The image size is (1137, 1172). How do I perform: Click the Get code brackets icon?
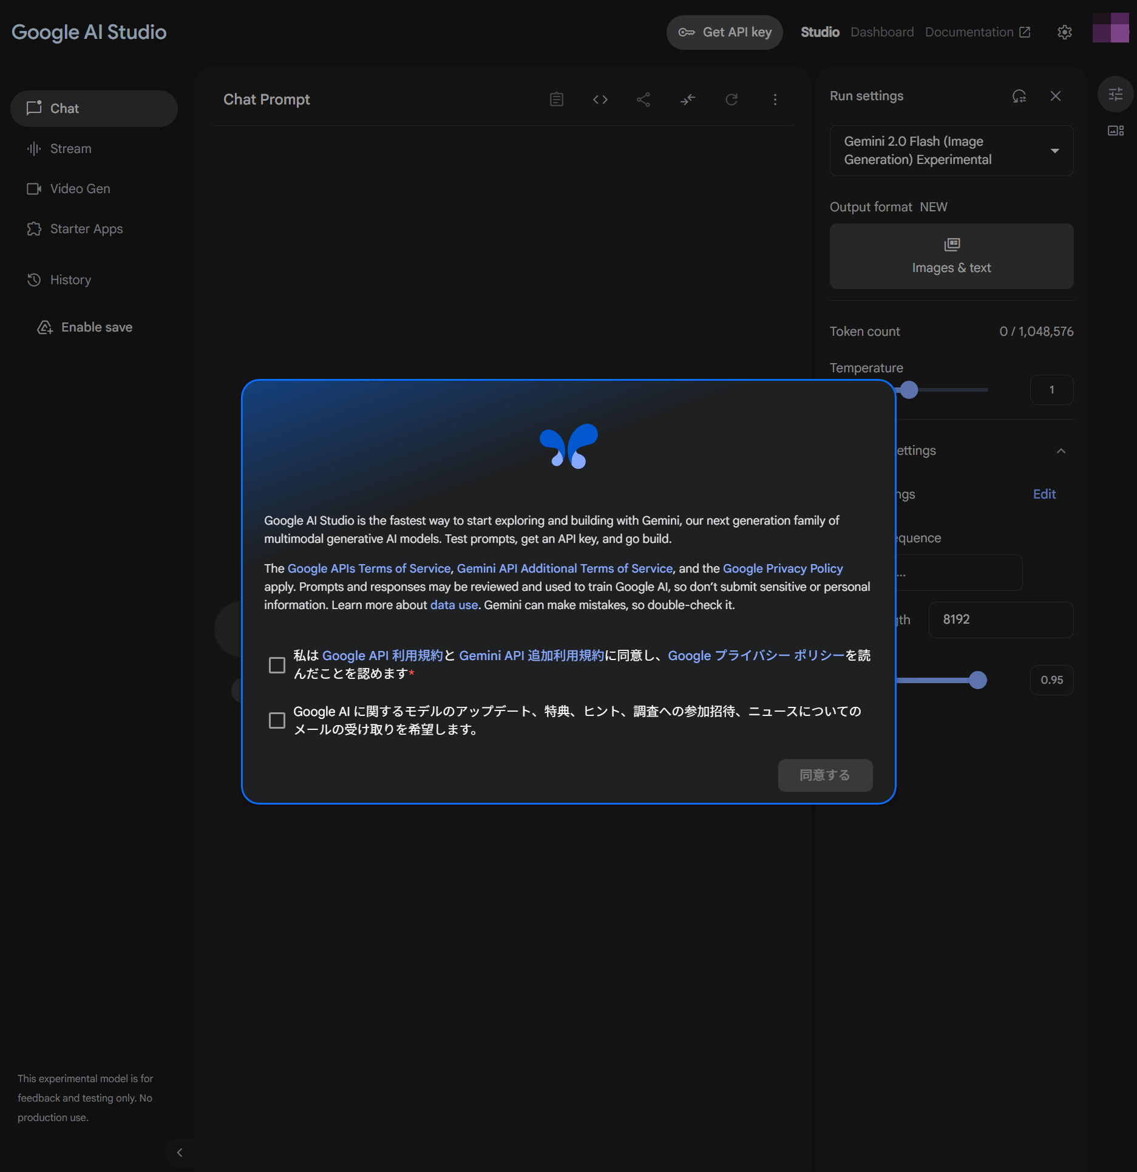click(x=600, y=100)
